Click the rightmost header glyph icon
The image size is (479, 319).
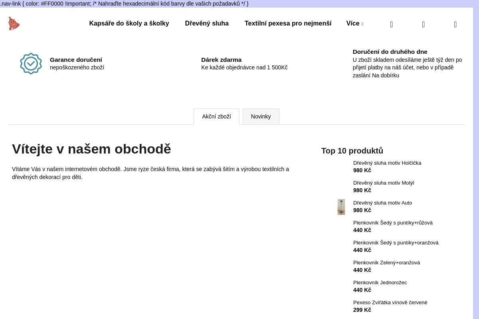pos(455,24)
